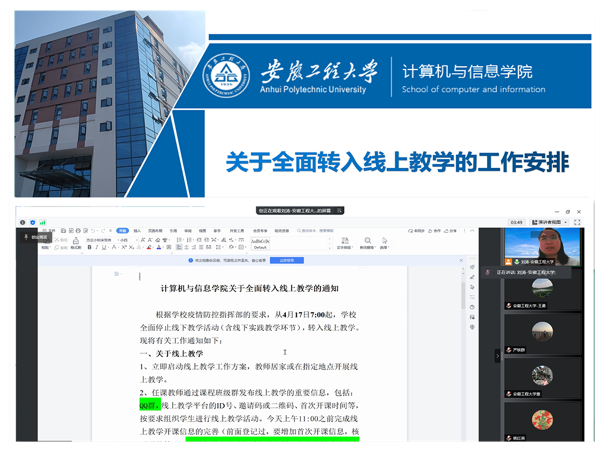Screen dimensions: 607x455
Task: Click the Share (分享) icon in the ribbon
Action: click(451, 230)
